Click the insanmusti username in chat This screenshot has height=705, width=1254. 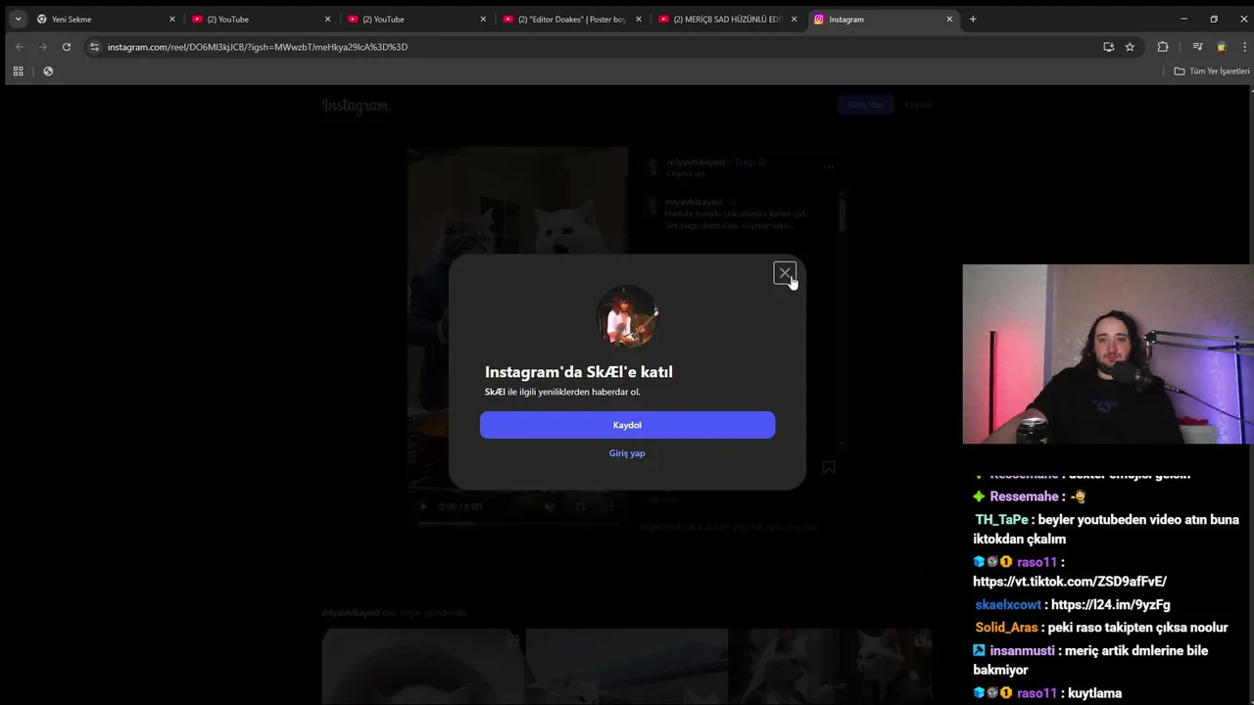[1022, 651]
